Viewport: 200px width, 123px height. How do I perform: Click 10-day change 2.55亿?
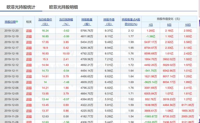pyautogui.click(x=188, y=31)
